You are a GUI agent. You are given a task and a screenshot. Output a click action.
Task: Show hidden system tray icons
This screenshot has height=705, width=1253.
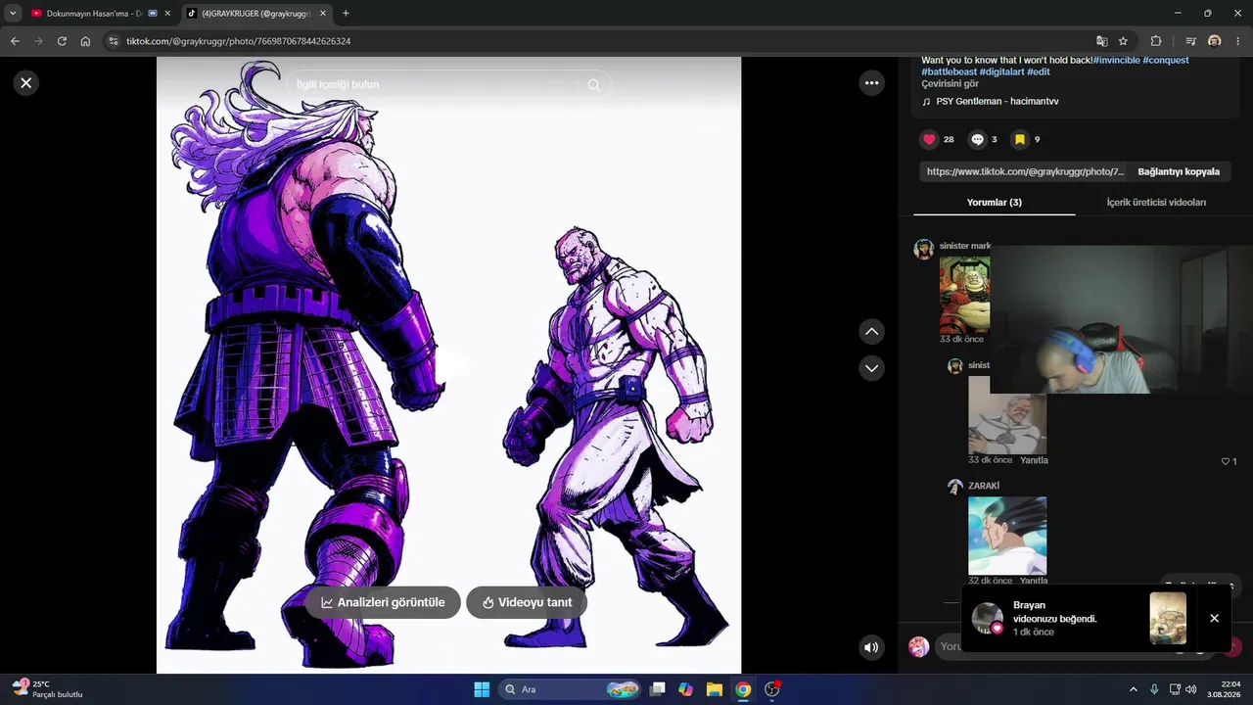[1134, 689]
